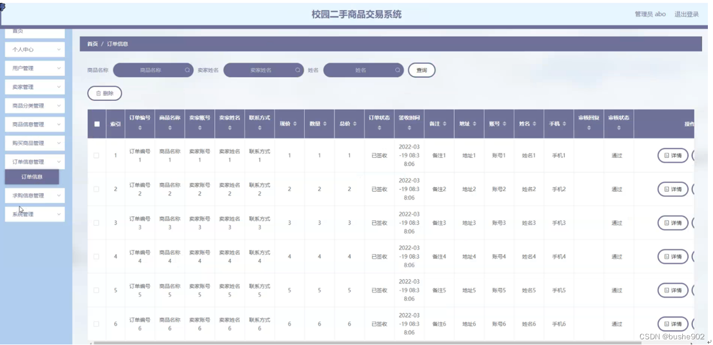
Task: Expand 用户管理 sidebar menu
Action: (35, 68)
